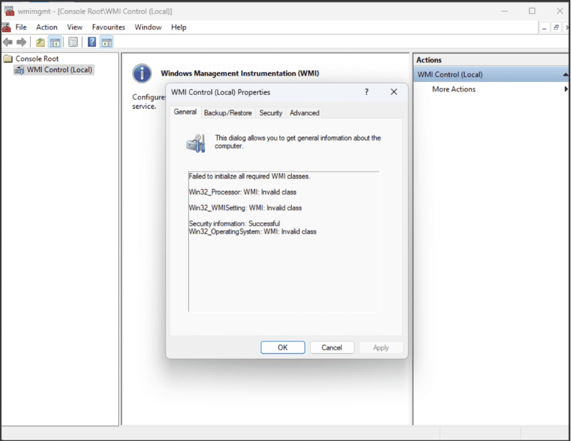Click the Console Root folder icon

click(x=8, y=59)
